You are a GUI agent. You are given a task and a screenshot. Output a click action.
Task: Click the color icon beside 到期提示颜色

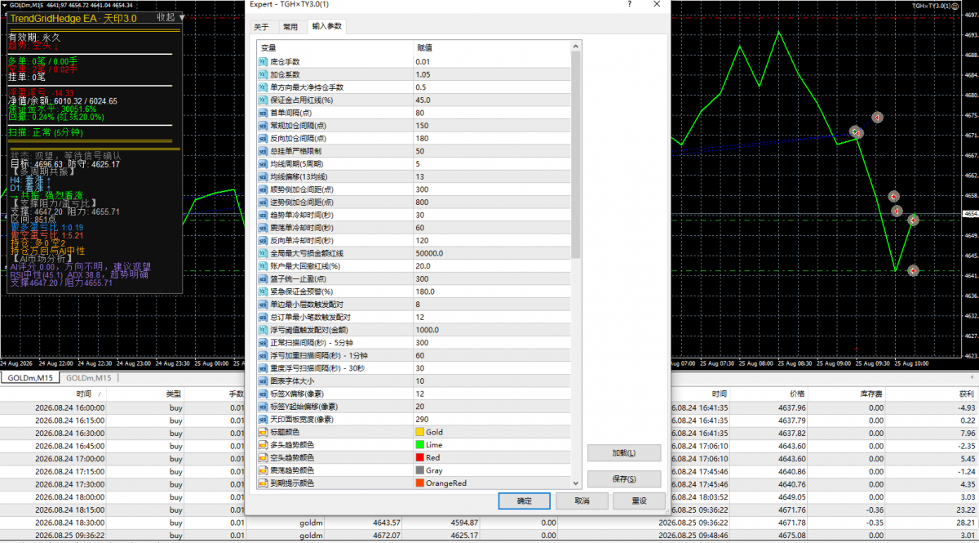263,483
